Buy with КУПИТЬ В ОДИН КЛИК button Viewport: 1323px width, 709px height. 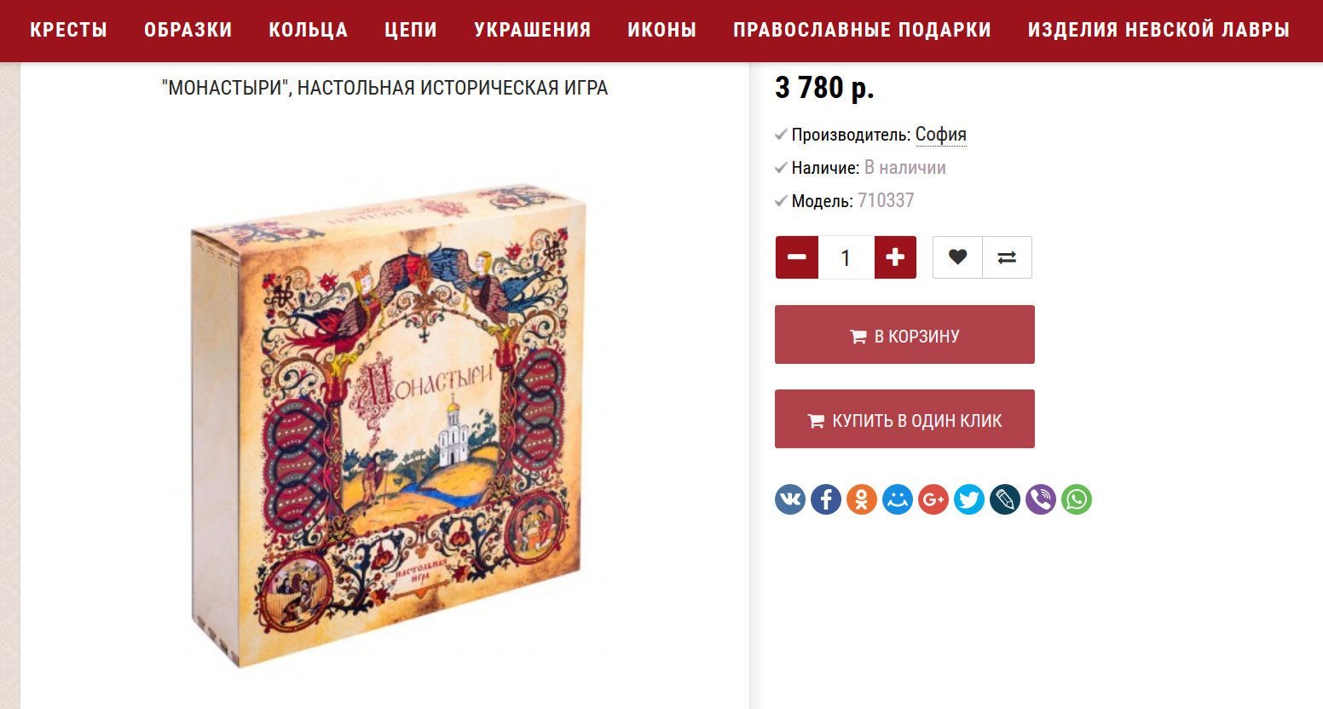click(x=904, y=419)
